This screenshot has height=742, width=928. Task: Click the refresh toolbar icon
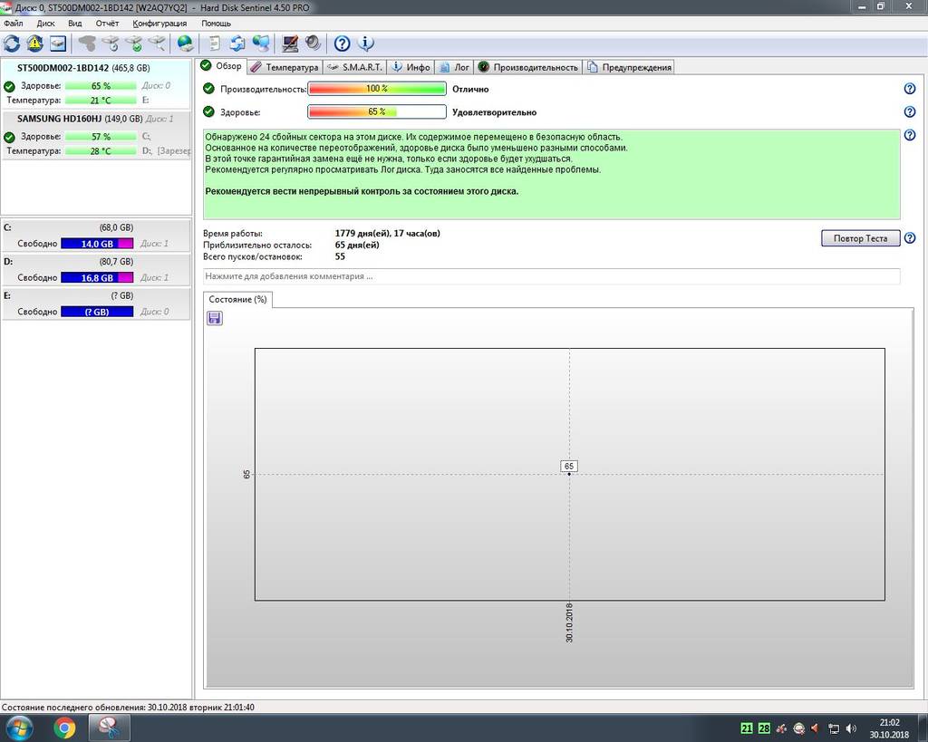[x=12, y=43]
